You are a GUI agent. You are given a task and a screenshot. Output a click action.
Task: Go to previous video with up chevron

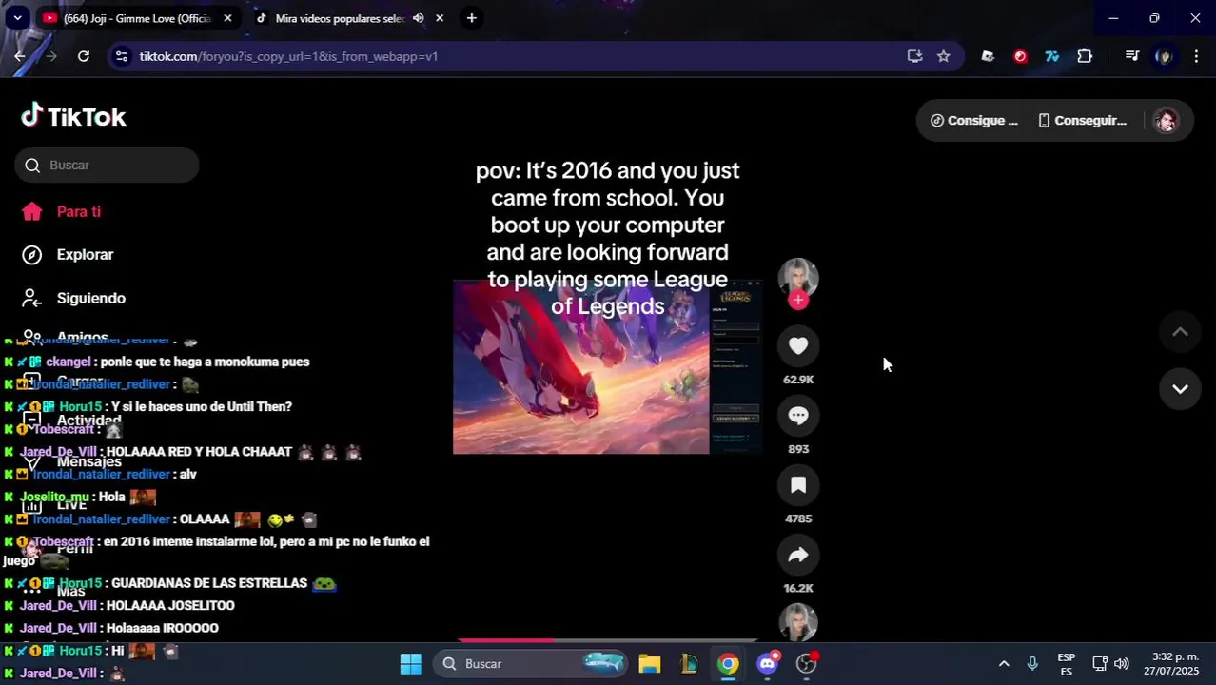[1180, 332]
